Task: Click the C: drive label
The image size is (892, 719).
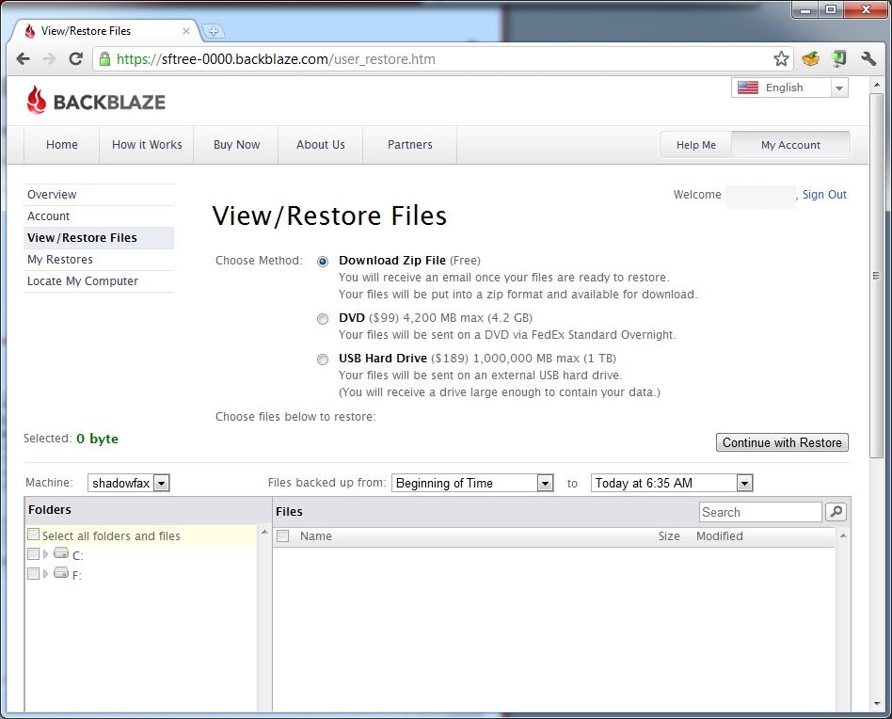Action: click(x=77, y=556)
